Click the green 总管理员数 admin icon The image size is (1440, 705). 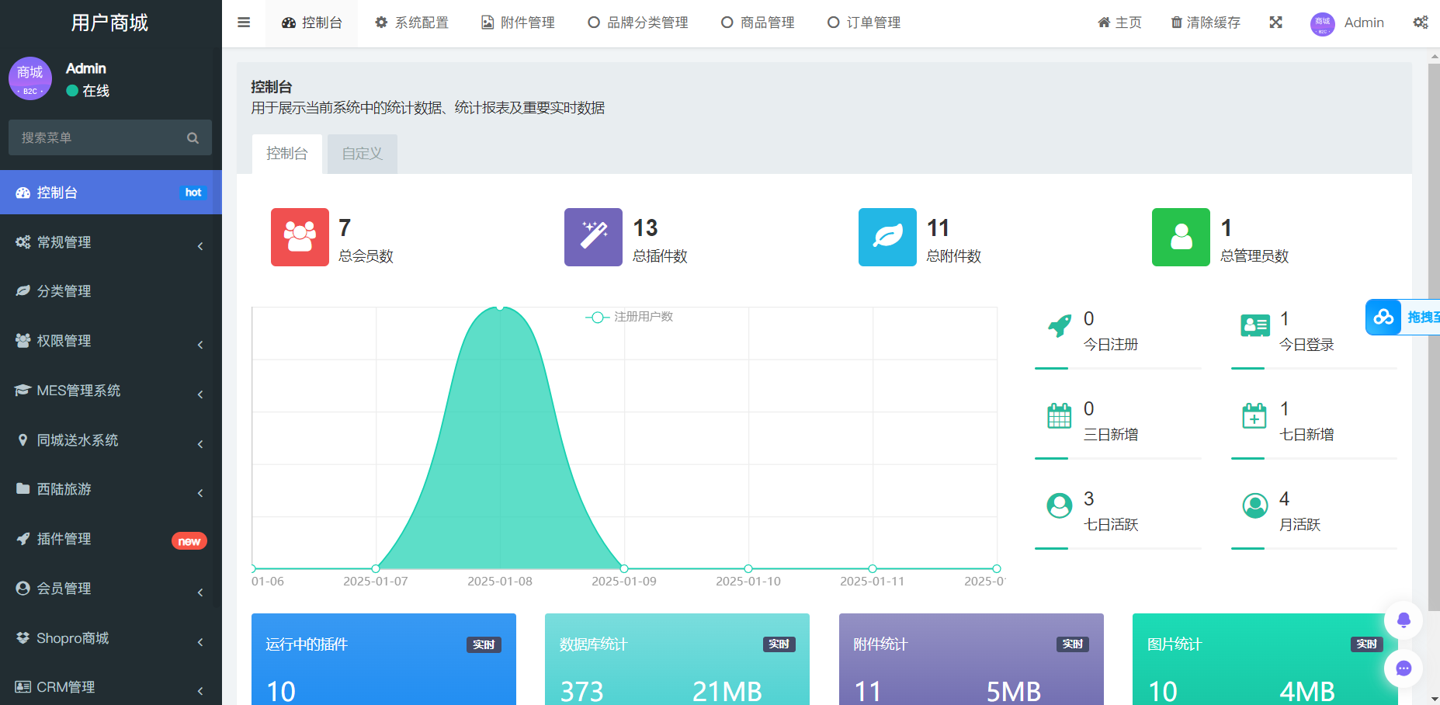coord(1181,238)
